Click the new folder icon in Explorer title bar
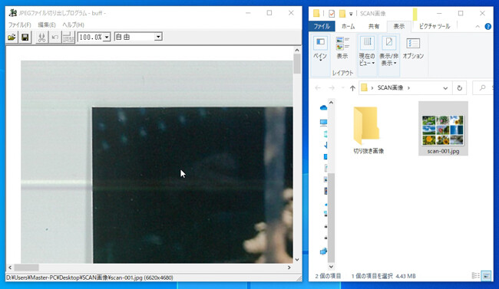499x289 pixels. pos(342,13)
